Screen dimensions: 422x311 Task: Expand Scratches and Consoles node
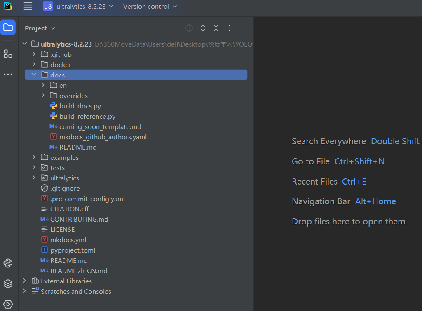coord(24,291)
